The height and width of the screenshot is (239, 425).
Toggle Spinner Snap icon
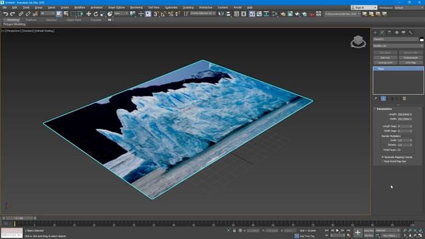[177, 14]
